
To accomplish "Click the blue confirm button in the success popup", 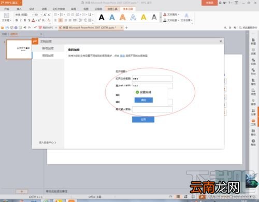I will 143,100.
